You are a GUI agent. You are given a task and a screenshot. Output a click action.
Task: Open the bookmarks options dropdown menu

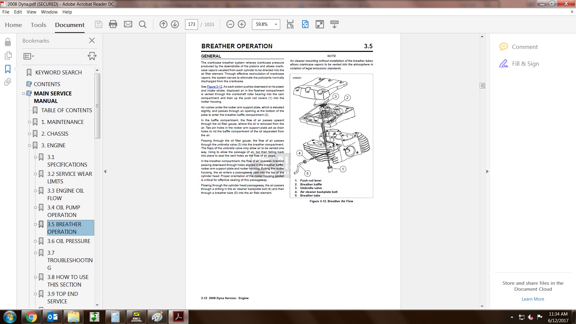click(29, 56)
